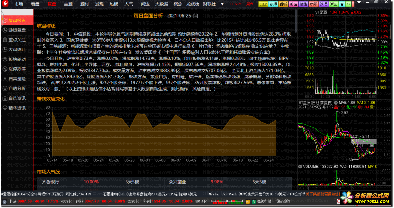The width and height of the screenshot is (394, 208).
Task: Click the ST星源 intraday chart title
Action: point(321,12)
